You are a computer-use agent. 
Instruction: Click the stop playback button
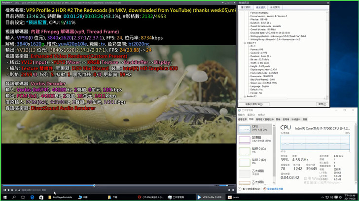(x=8, y=190)
